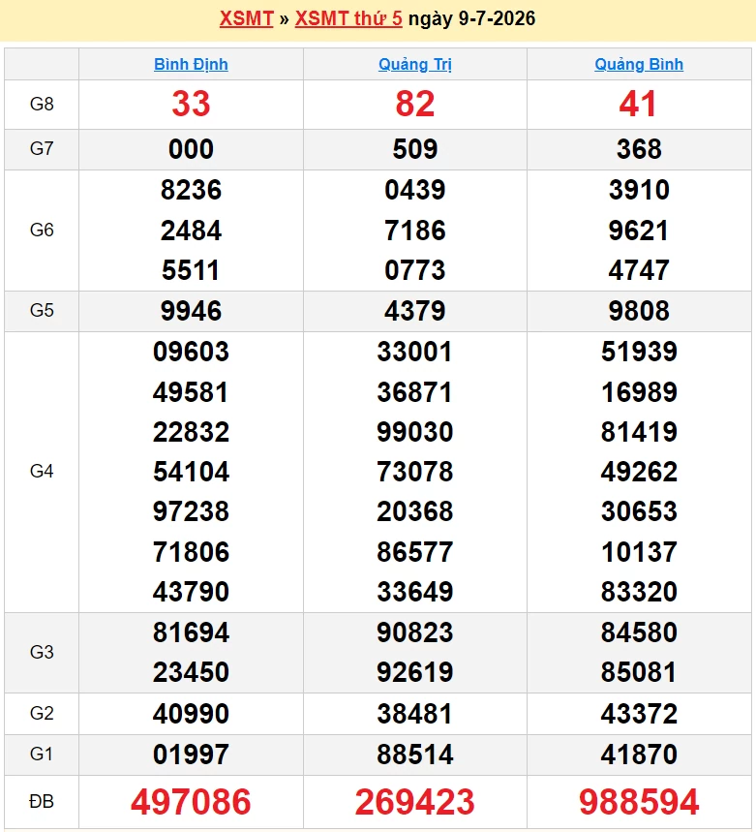
Task: Open the Bình Định province link
Action: [x=191, y=64]
